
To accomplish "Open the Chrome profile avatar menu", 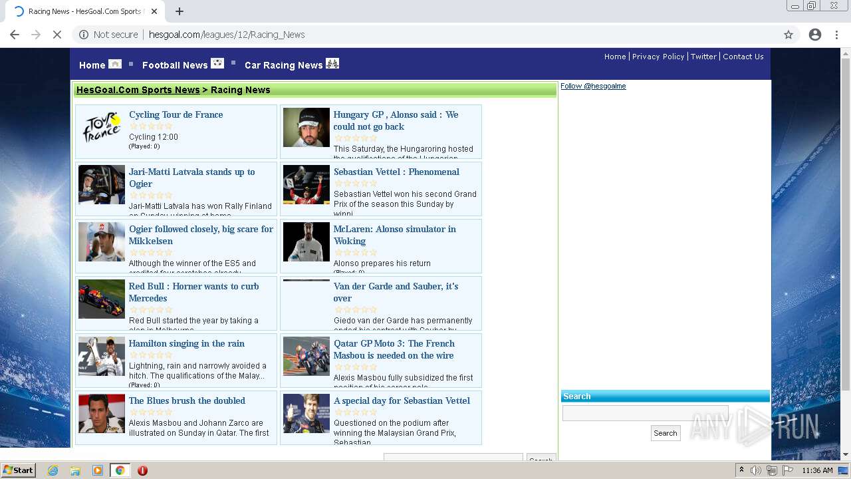I will point(815,35).
